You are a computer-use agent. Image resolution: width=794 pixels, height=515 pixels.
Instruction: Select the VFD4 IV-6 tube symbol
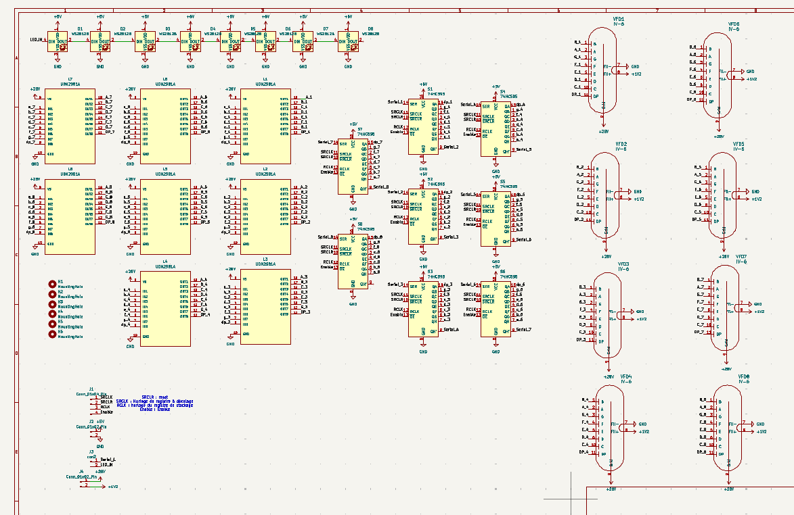610,428
